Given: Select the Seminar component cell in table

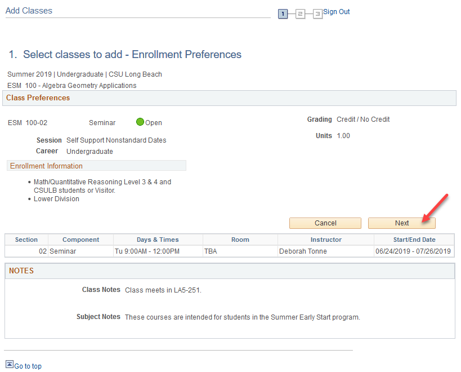Looking at the screenshot, I should pos(81,251).
